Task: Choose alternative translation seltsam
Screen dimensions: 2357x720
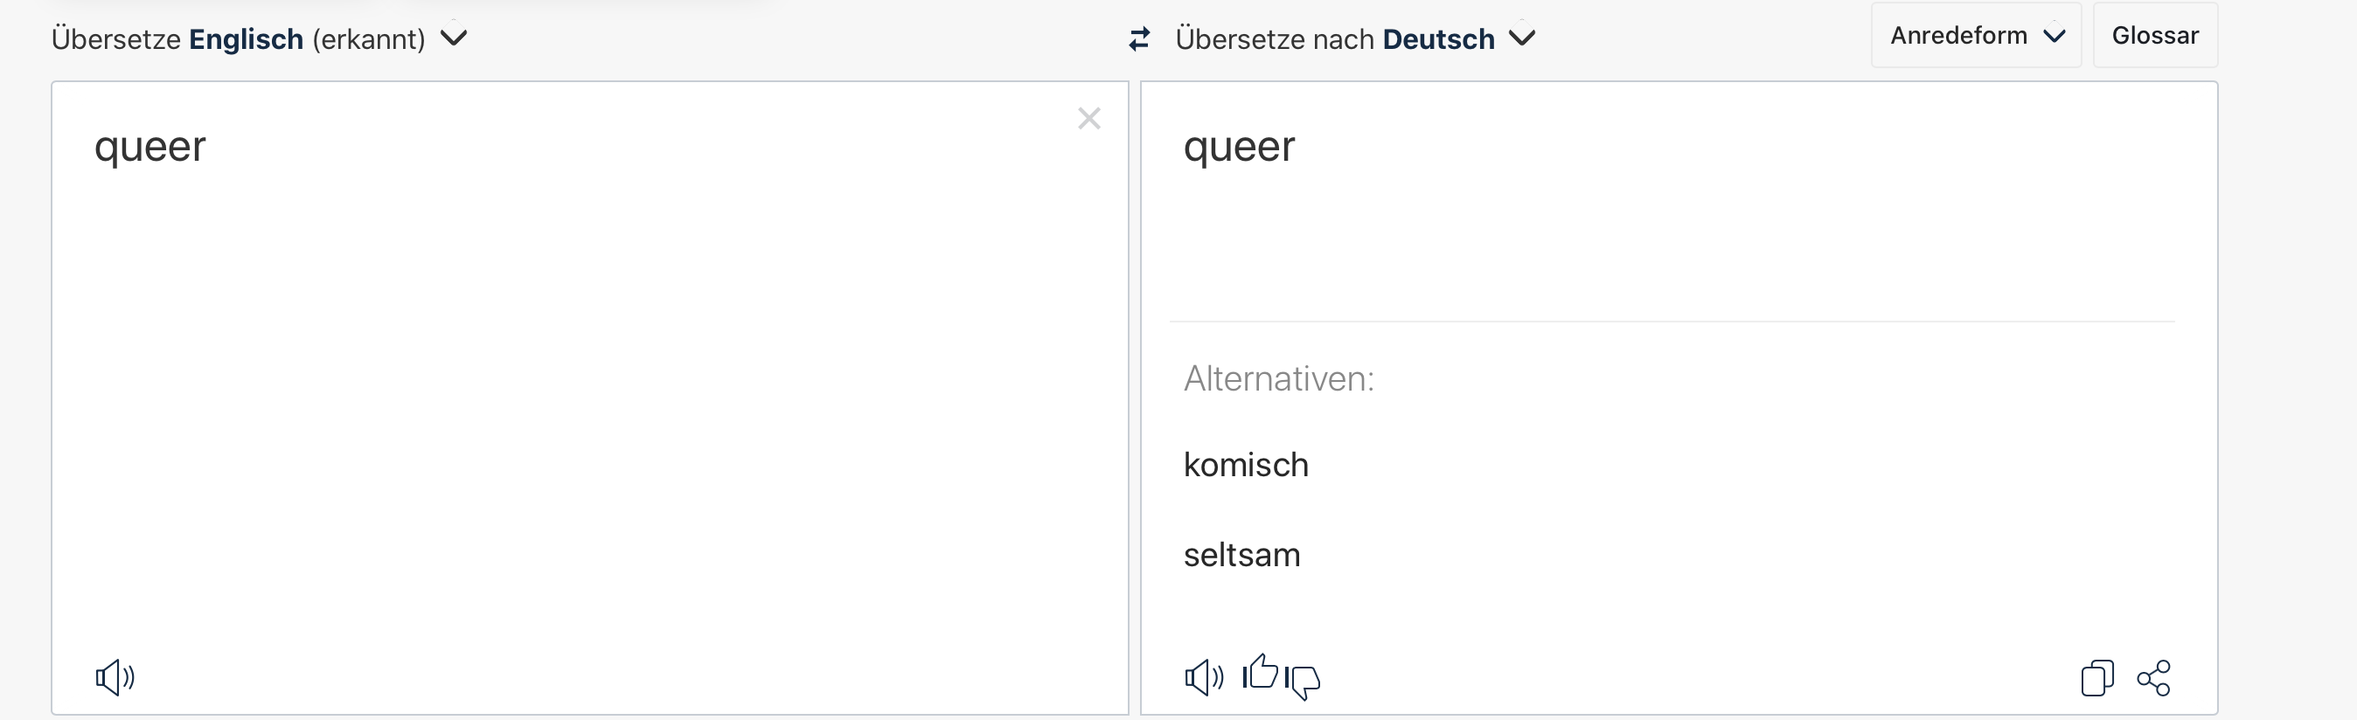Action: 1241,554
